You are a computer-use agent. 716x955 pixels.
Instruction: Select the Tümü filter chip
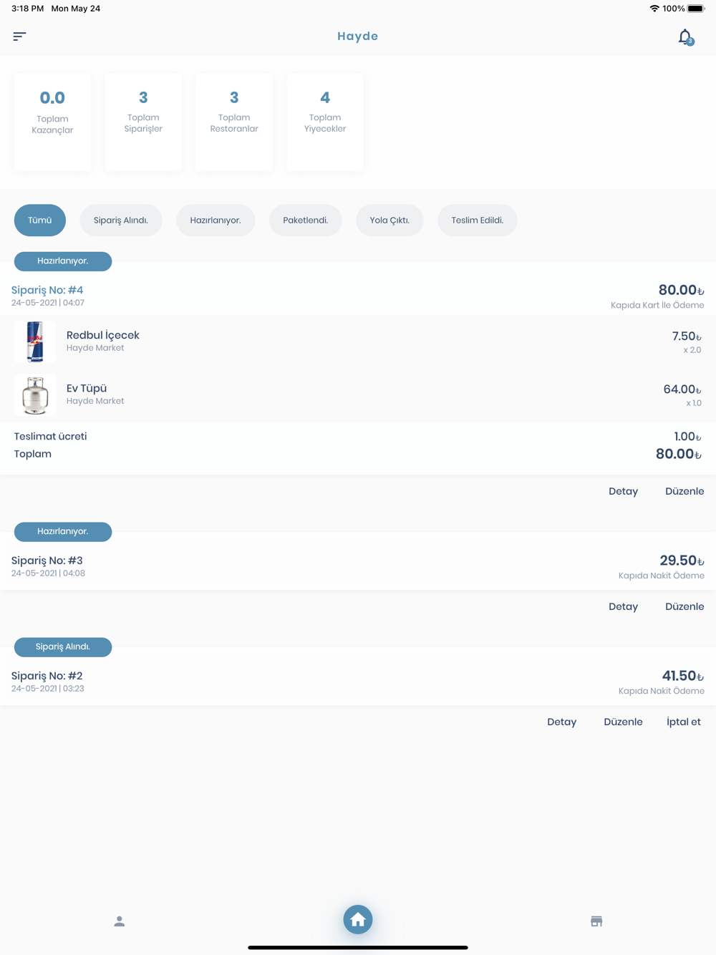[x=40, y=220]
